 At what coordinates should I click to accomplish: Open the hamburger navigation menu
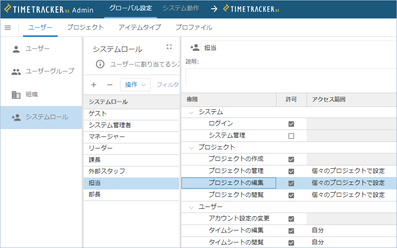[x=8, y=28]
